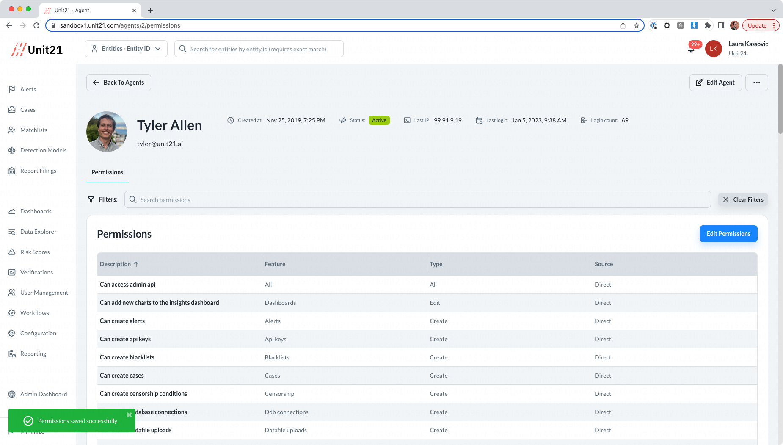Expand browser tab list chevron

[774, 10]
